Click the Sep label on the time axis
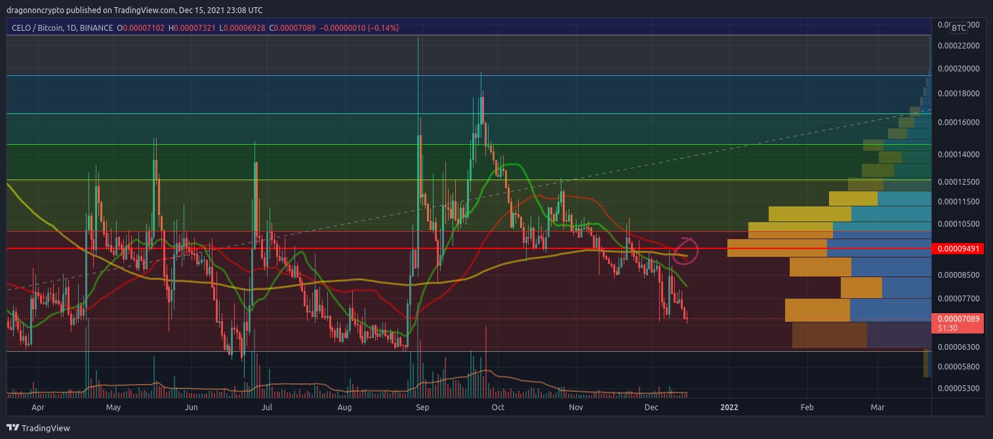 [422, 408]
